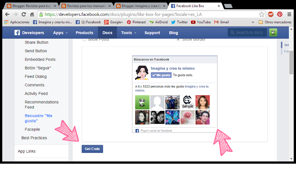Image resolution: width=296 pixels, height=196 pixels.
Task: Go back with the browser back arrow
Action: pyautogui.click(x=7, y=14)
